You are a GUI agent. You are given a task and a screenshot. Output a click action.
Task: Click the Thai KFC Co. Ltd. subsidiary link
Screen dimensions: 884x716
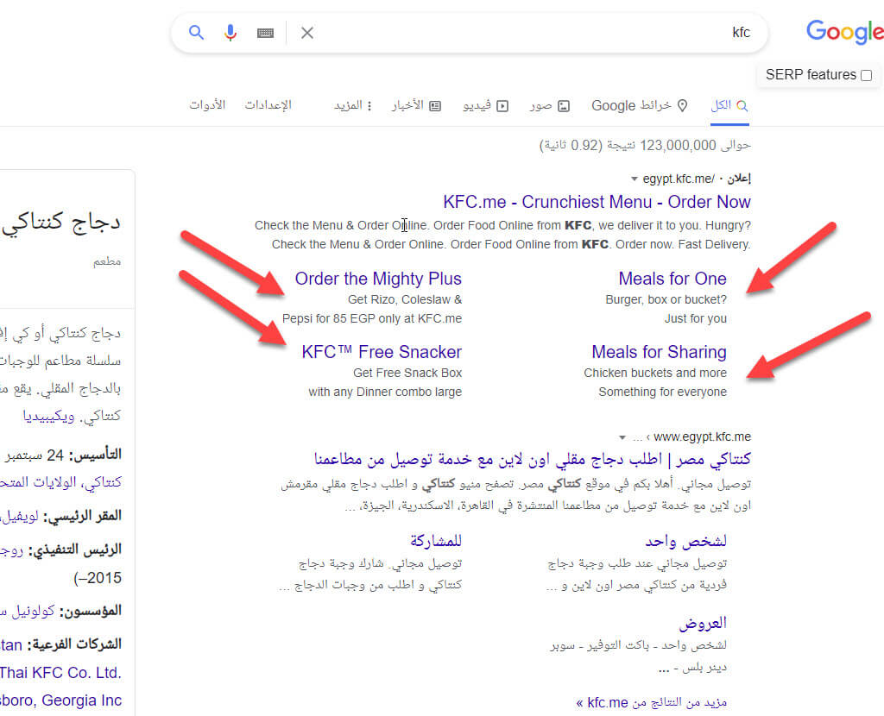(x=61, y=673)
